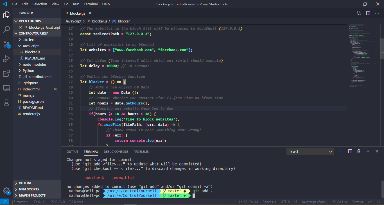Kill the terminal with the trash icon

tap(359, 151)
